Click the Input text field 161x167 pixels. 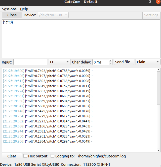coord(30,62)
